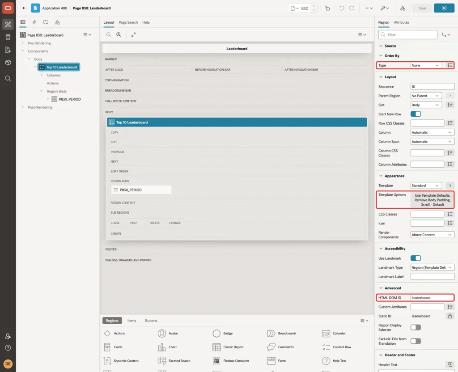Undo the last change
This screenshot has width=458, height=372.
341,8
